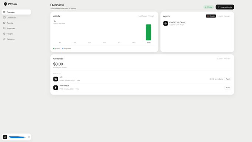Click the green Activity legend dot
Viewport: 252px width, 142px height.
tap(54, 49)
